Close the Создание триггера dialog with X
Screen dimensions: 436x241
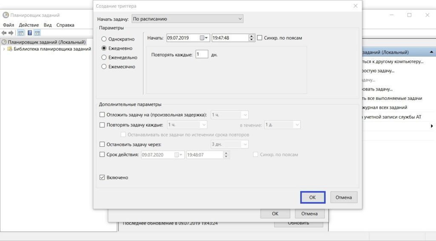click(x=356, y=6)
